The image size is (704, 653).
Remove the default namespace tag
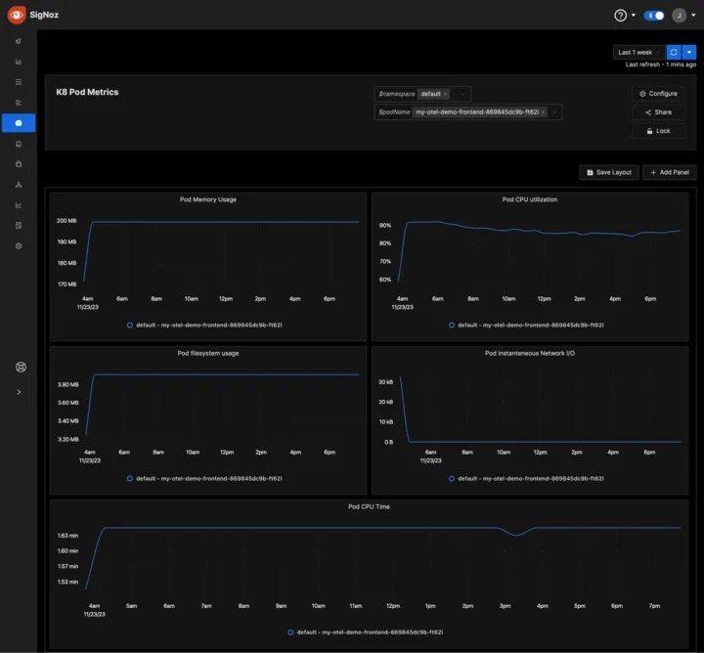coord(445,94)
